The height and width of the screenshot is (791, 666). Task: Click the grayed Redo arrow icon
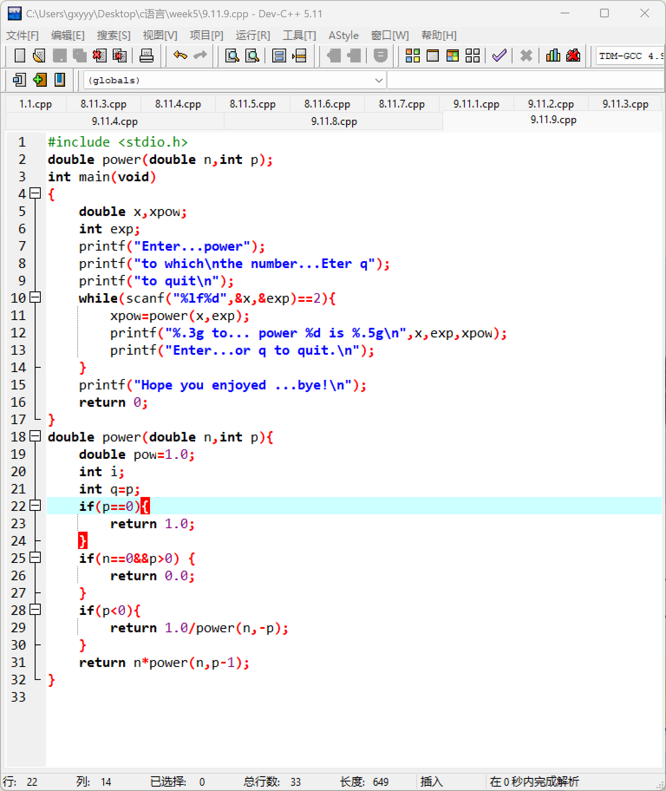coord(200,56)
